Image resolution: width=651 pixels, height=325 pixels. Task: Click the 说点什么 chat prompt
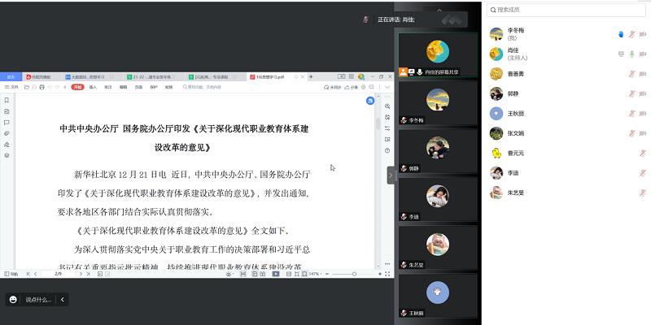[38, 299]
